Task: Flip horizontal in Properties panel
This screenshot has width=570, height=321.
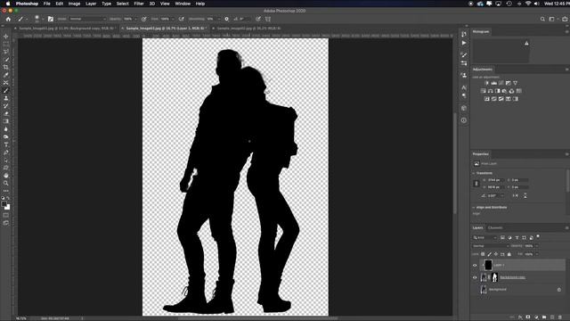Action: (x=515, y=196)
